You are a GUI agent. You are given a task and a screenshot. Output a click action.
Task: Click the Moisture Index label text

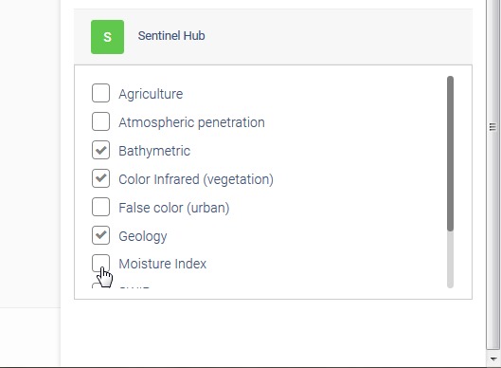(x=163, y=264)
